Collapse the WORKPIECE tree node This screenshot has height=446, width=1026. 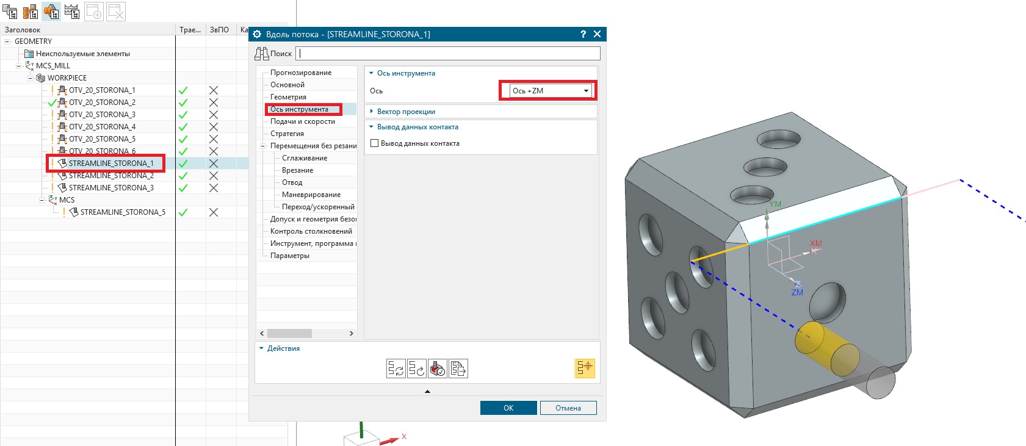[31, 78]
